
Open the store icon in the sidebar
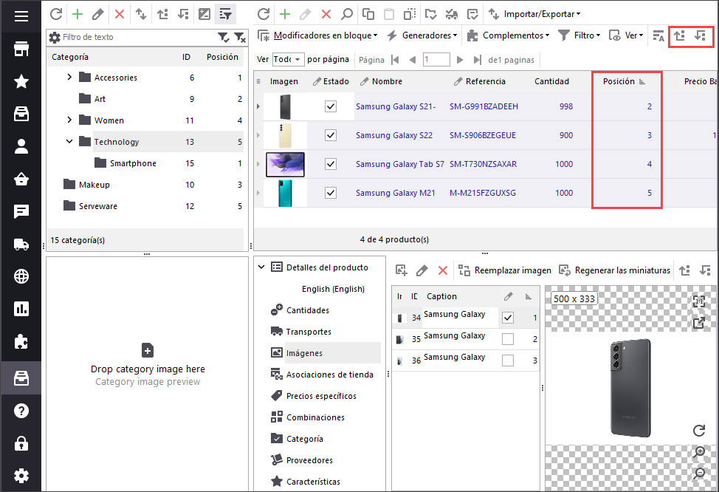(21, 49)
